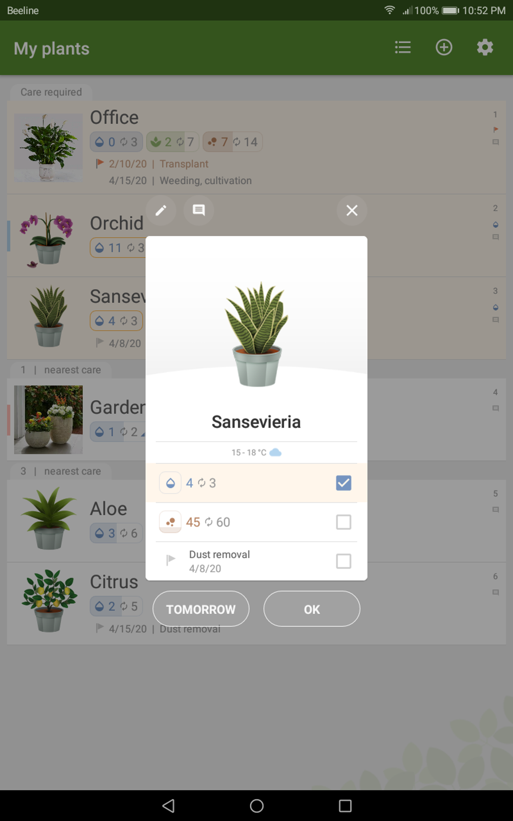Open the Office plant photo thumbnail
This screenshot has height=821, width=513.
point(48,147)
